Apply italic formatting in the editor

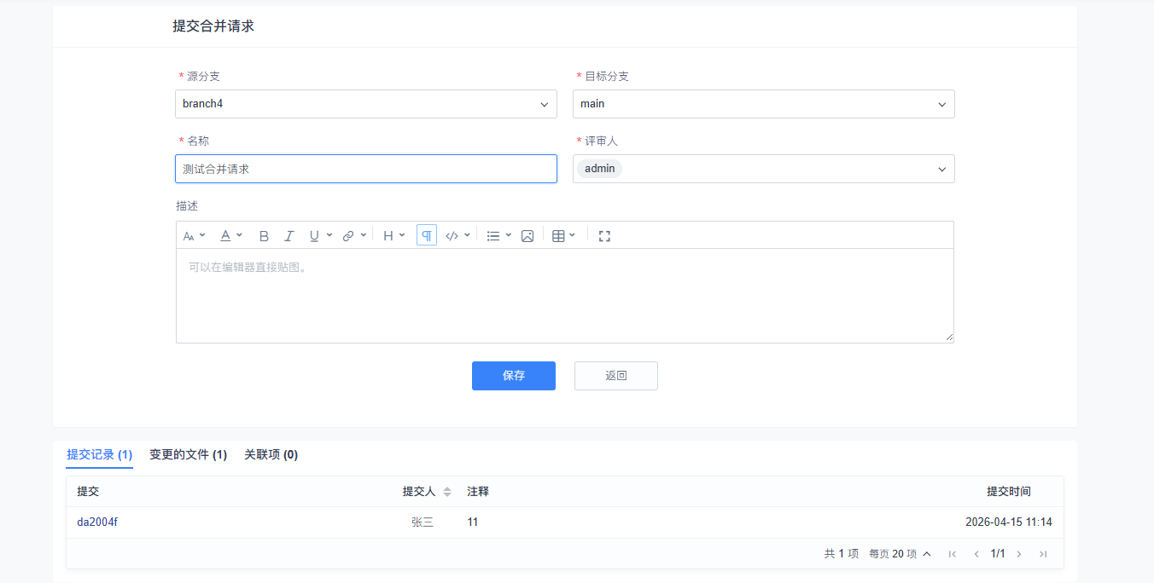(288, 236)
